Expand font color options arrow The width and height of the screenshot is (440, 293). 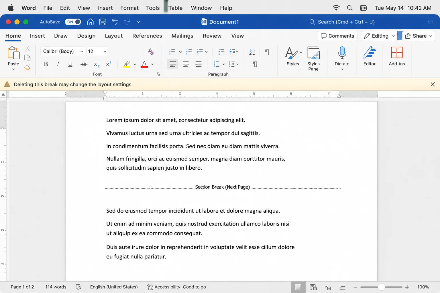pyautogui.click(x=152, y=64)
